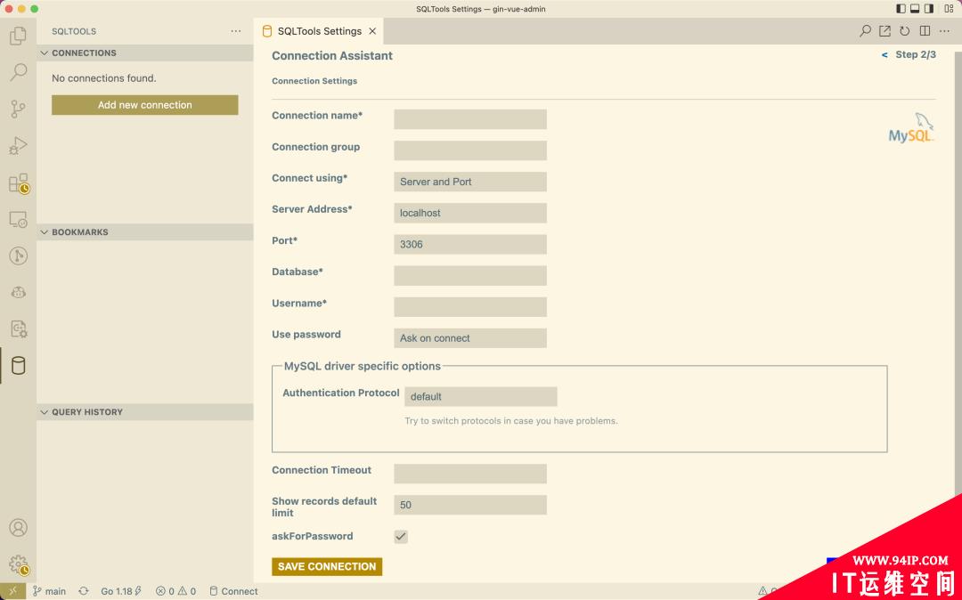The width and height of the screenshot is (962, 600).
Task: Open the Connect using dropdown
Action: 470,182
